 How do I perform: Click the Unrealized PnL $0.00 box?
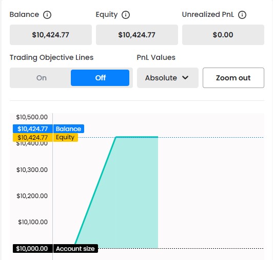223,35
